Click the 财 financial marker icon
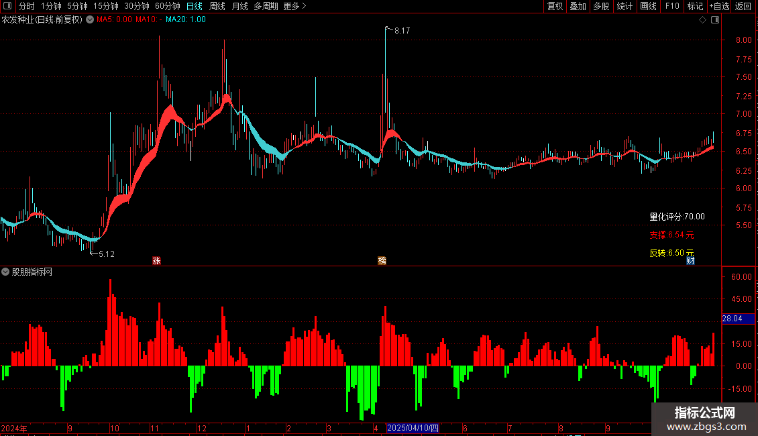Screen dimensions: 758x436 (x=690, y=260)
